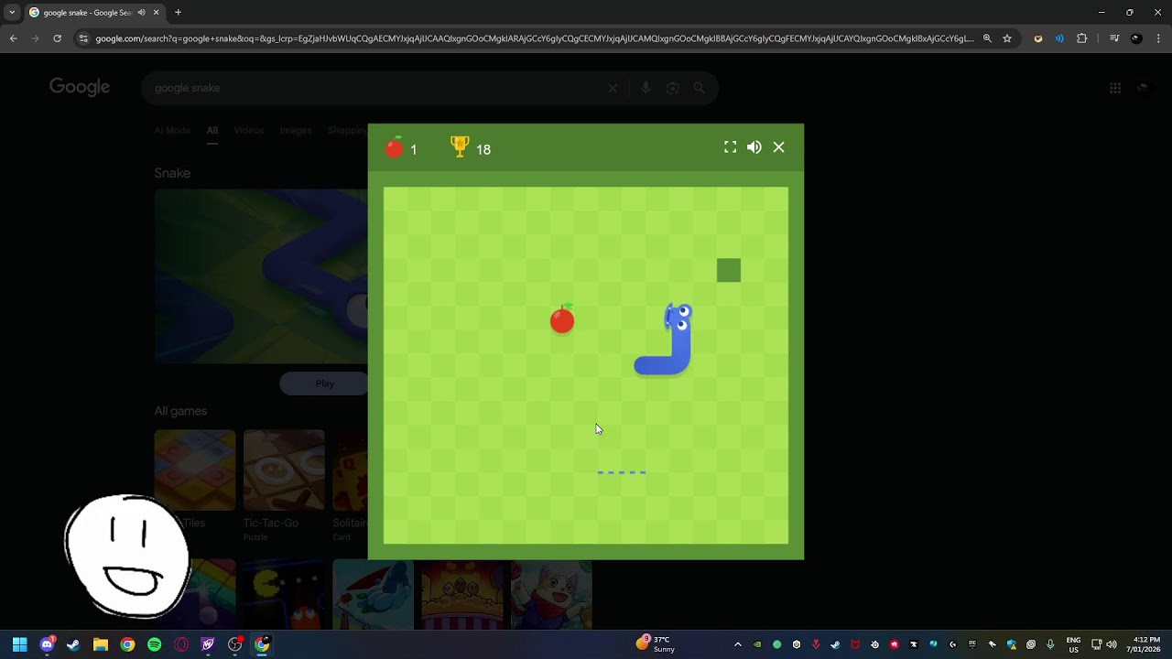Image resolution: width=1172 pixels, height=659 pixels.
Task: Close the Snake game overlay
Action: coord(779,147)
